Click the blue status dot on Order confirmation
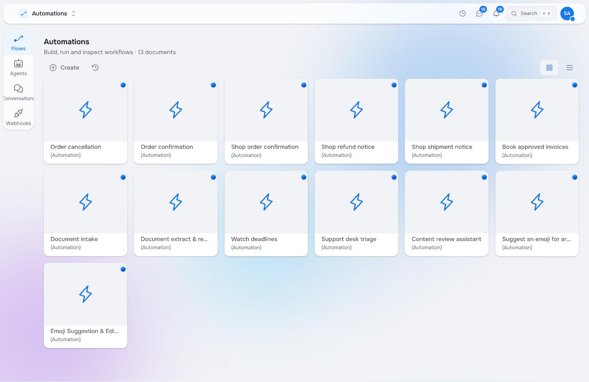The height and width of the screenshot is (382, 589). click(x=213, y=85)
